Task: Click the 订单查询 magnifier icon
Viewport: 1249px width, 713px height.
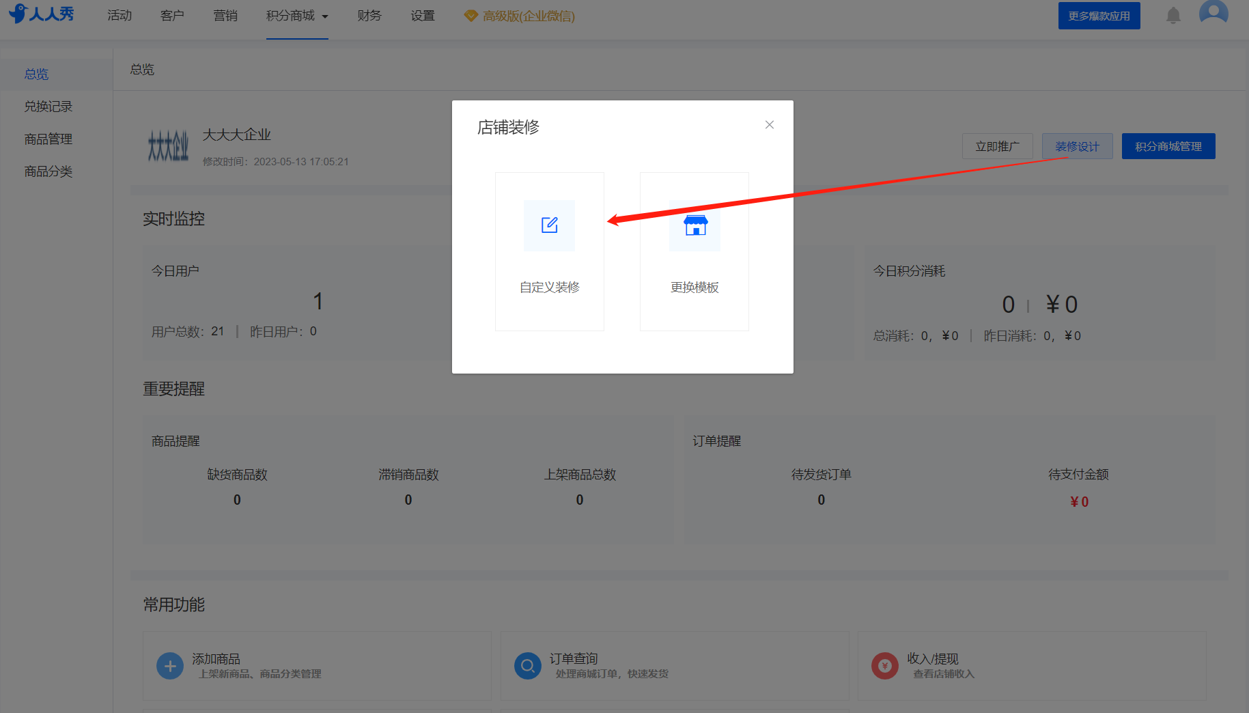Action: [x=528, y=666]
